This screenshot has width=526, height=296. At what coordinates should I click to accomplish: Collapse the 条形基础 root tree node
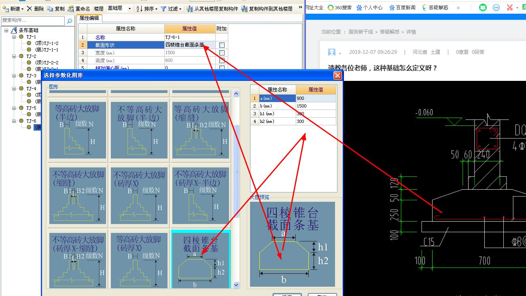click(6, 30)
